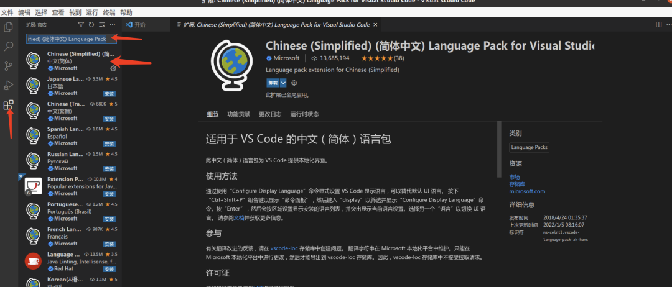
Task: Open the 存储库 repository link
Action: coord(517,184)
